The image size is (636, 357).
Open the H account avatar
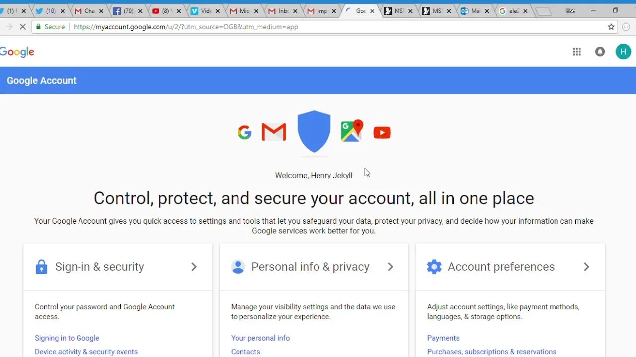coord(623,52)
